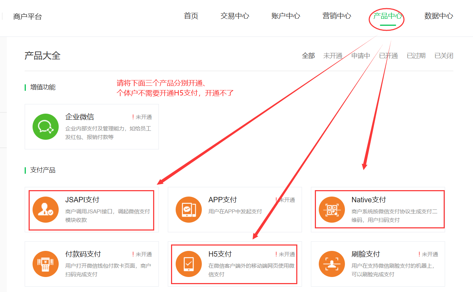Open the Native支付 product title
The width and height of the screenshot is (473, 292).
(x=369, y=200)
